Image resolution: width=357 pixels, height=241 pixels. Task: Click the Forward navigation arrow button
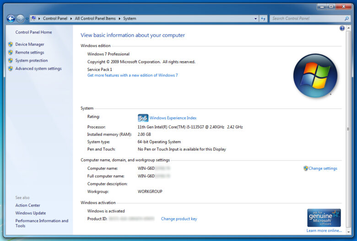[20, 19]
